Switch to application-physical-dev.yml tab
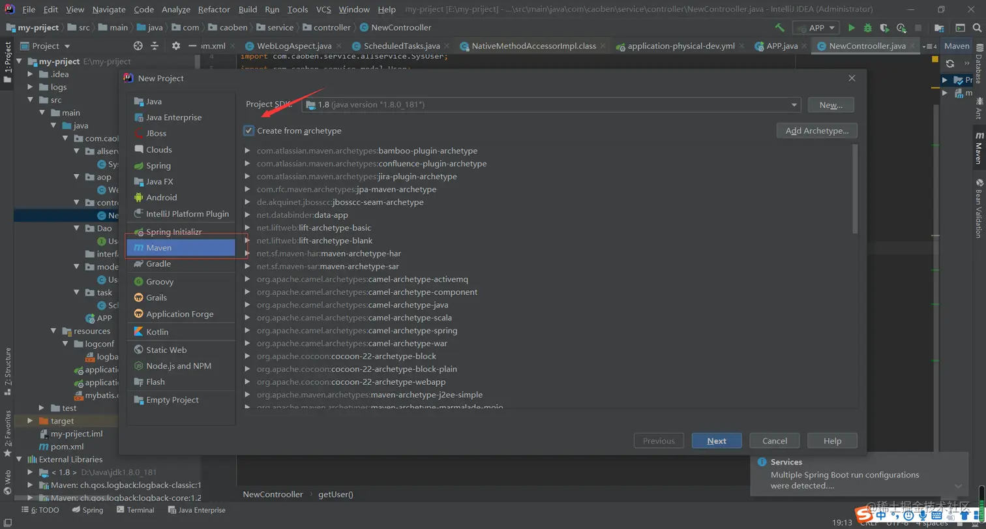Image resolution: width=986 pixels, height=529 pixels. (x=680, y=46)
